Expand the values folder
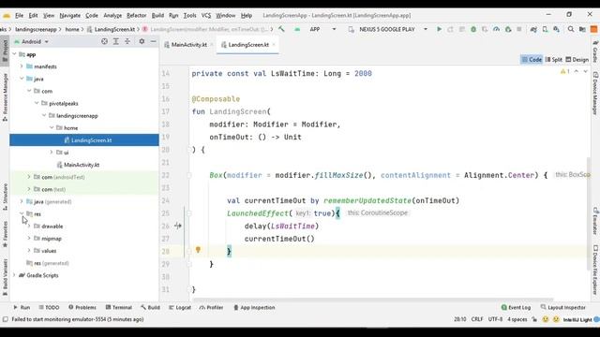 (x=29, y=251)
